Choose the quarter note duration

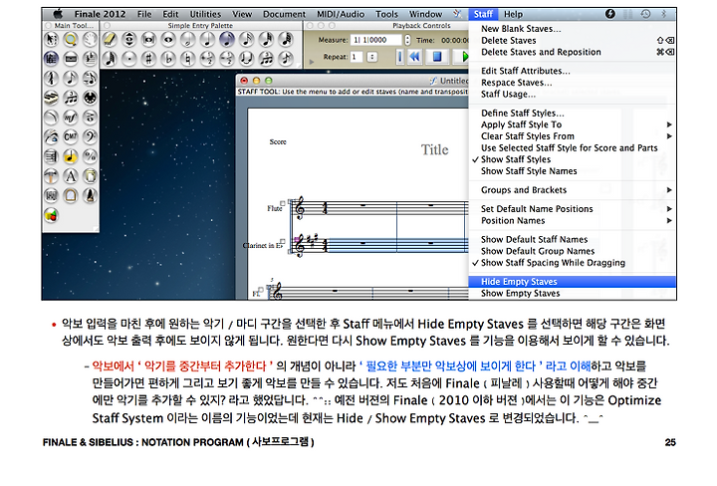207,40
